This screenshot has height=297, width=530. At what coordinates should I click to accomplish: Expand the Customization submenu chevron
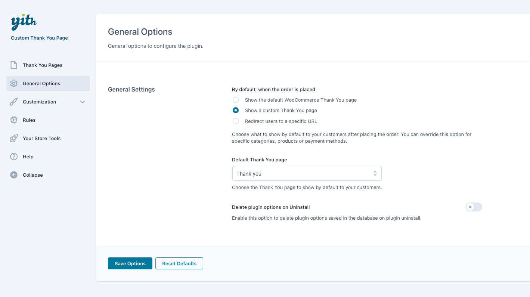tap(83, 102)
